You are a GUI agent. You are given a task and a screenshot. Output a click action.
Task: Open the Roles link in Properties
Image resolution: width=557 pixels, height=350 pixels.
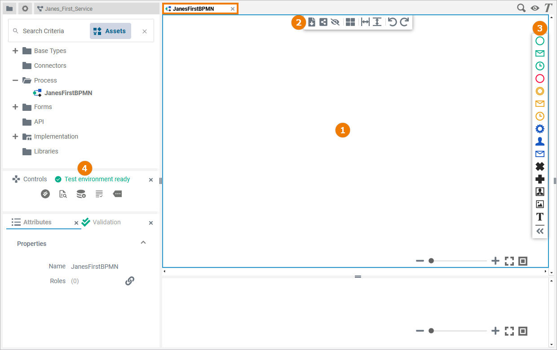pos(129,280)
